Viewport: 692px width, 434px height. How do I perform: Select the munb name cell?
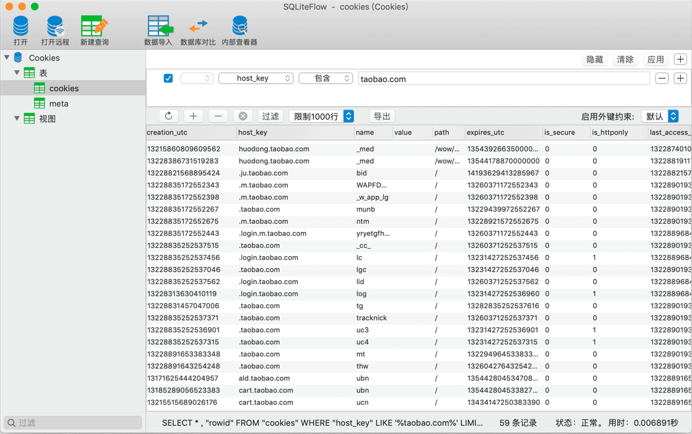pyautogui.click(x=366, y=209)
